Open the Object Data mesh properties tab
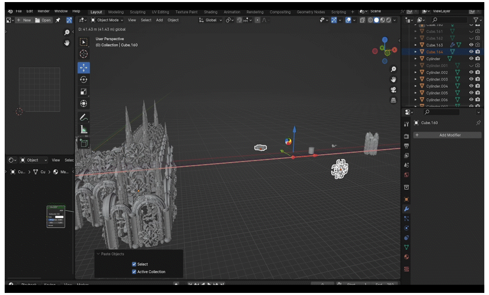This screenshot has height=295, width=489. (x=406, y=247)
